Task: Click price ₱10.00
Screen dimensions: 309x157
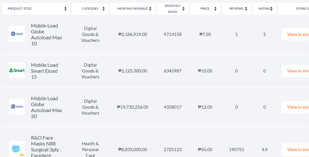Action: point(205,71)
